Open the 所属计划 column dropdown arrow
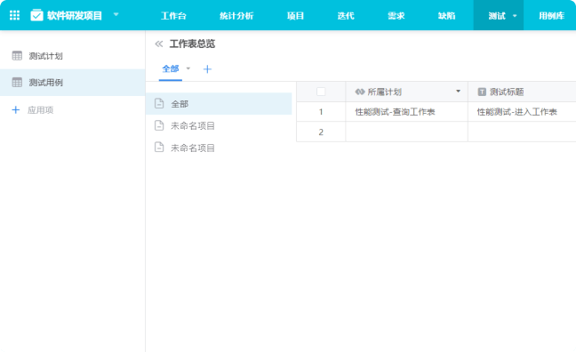The height and width of the screenshot is (352, 576). pyautogui.click(x=458, y=92)
